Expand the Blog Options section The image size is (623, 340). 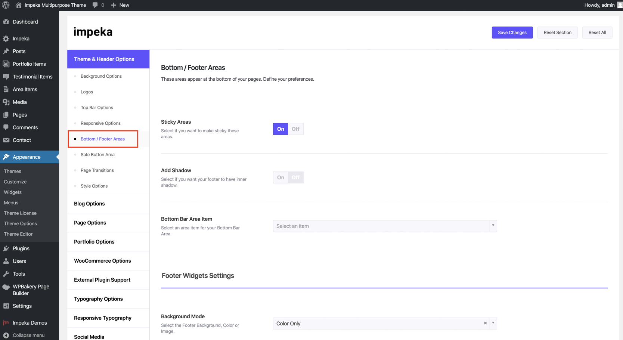pos(89,204)
